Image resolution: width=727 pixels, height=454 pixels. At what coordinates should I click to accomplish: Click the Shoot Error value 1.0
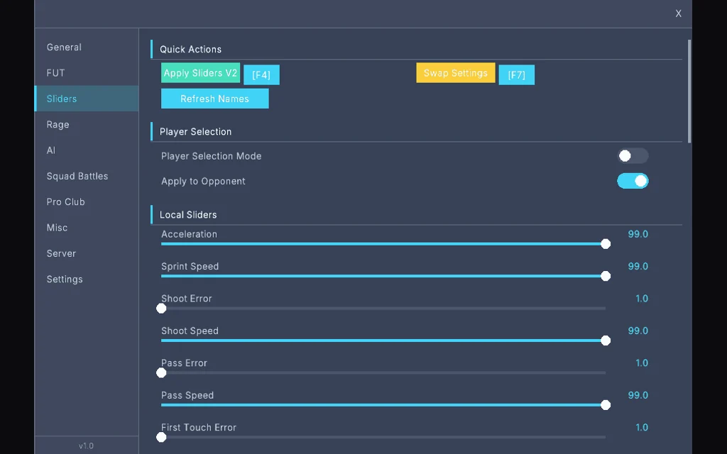pos(642,299)
